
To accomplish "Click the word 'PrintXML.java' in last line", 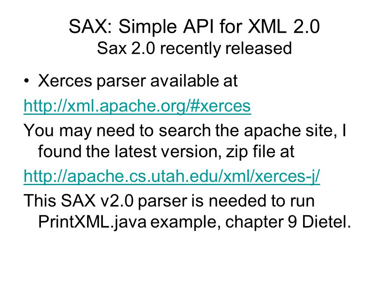I will [x=92, y=222].
